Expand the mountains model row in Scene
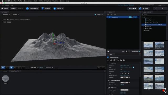The height and width of the screenshot is (95, 168). point(107,17)
